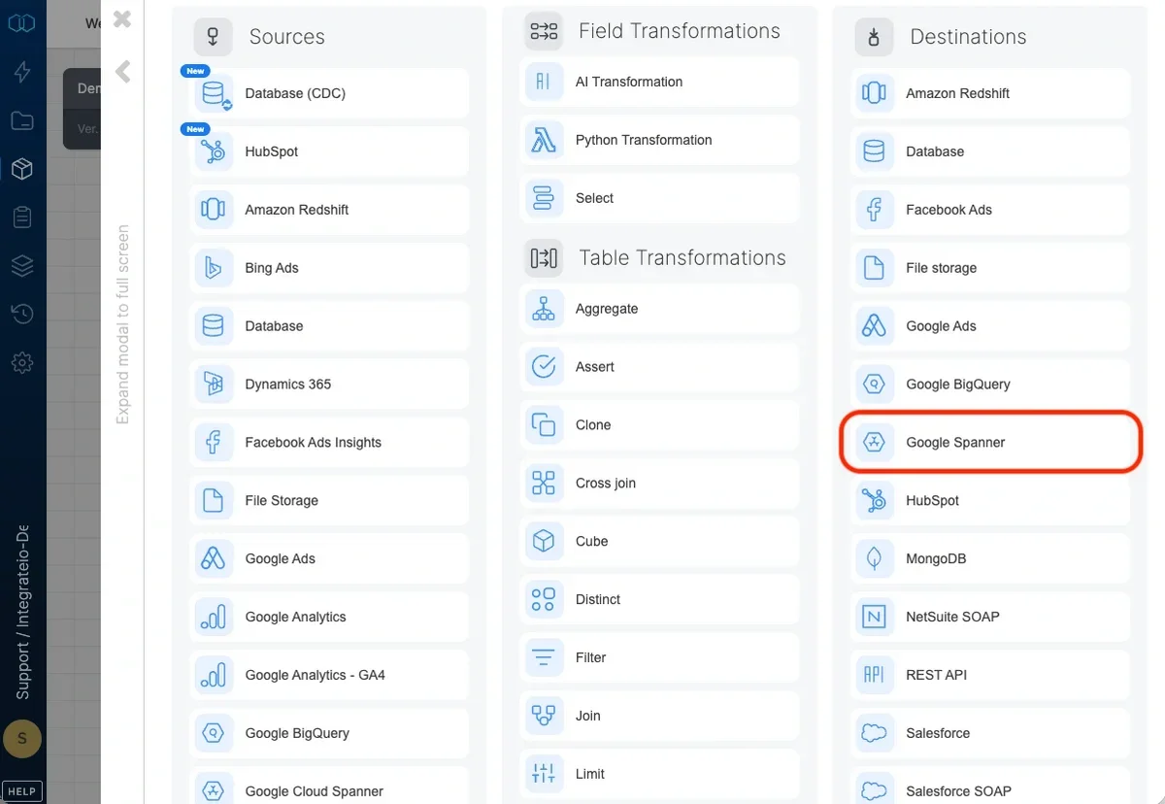This screenshot has width=1165, height=804.
Task: Add the AI Transformation component
Action: tap(659, 82)
